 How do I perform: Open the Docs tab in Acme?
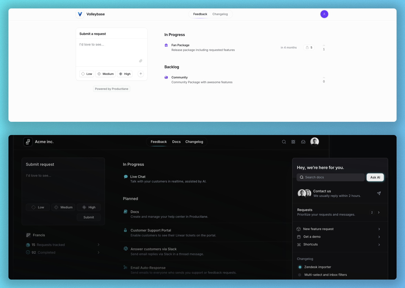coord(176,142)
